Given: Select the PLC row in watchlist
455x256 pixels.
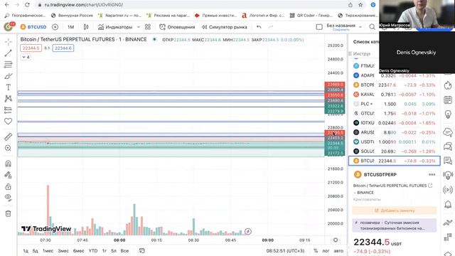Looking at the screenshot, I should 394,104.
